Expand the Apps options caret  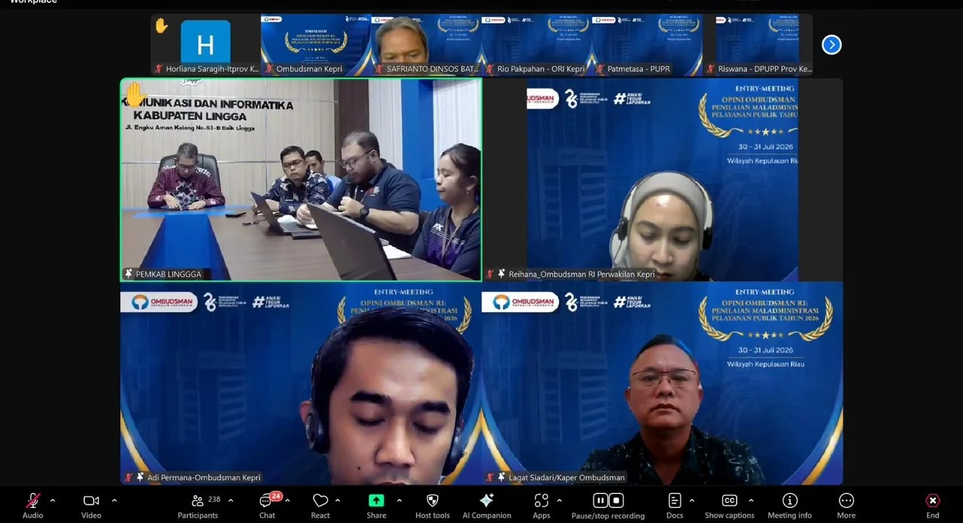click(559, 500)
